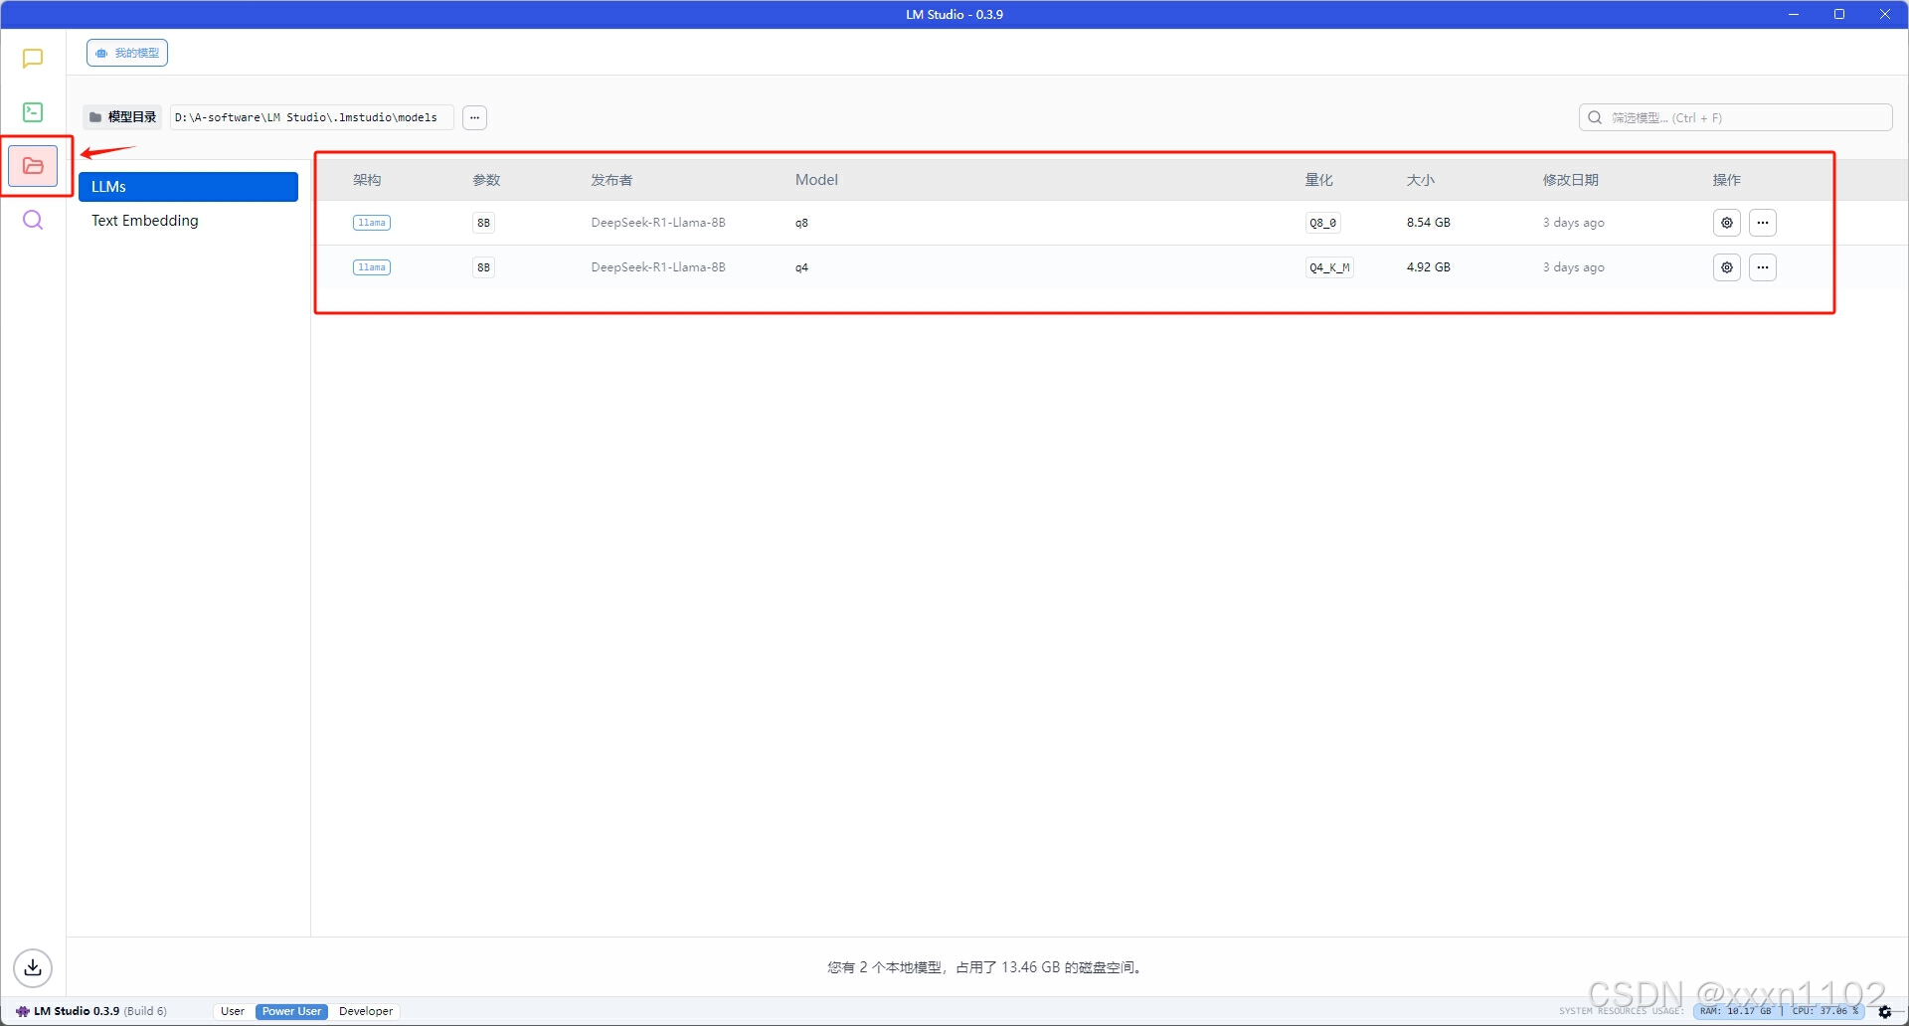Click 3 days ago in q4 row
1909x1026 pixels.
(1574, 267)
